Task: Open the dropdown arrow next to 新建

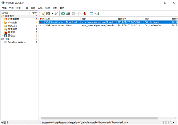Action: (x=52, y=14)
